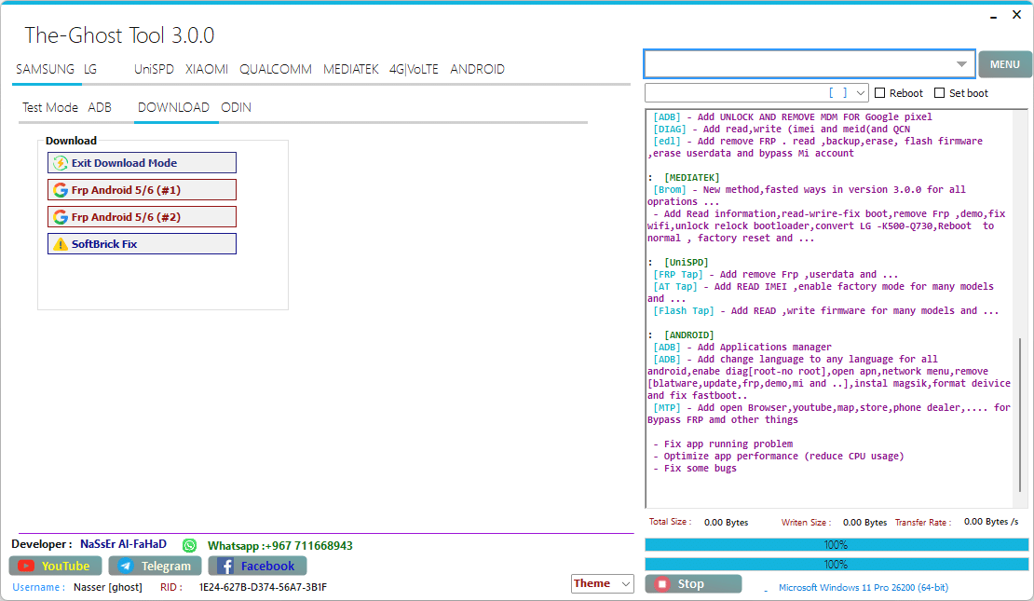Viewport: 1034px width, 601px height.
Task: Open the ANDROID tab
Action: [478, 69]
